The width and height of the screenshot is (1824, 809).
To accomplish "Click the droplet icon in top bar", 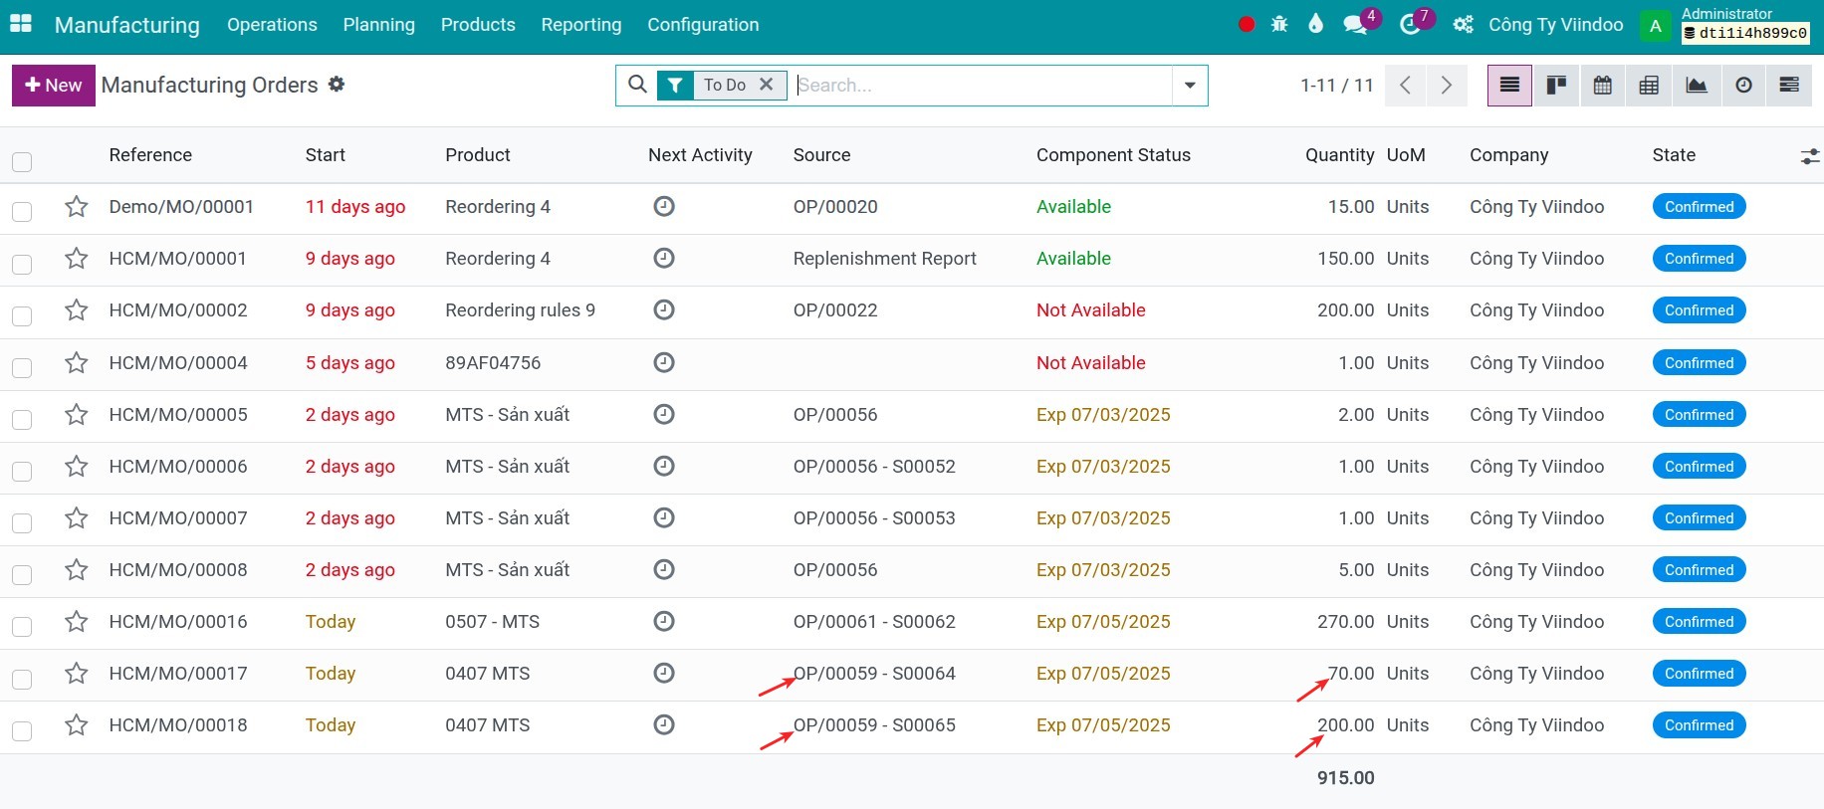I will pyautogui.click(x=1315, y=25).
